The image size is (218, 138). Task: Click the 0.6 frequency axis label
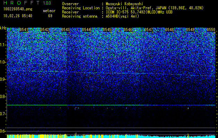click(3, 131)
